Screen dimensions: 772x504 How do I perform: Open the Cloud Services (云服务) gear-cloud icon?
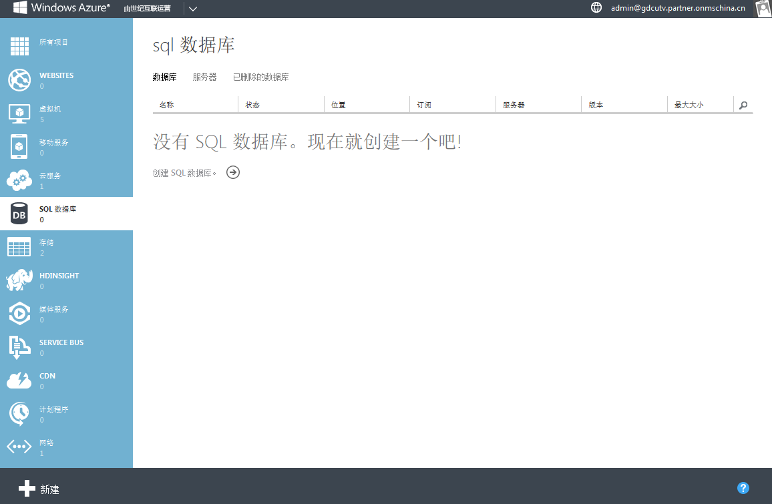(19, 180)
